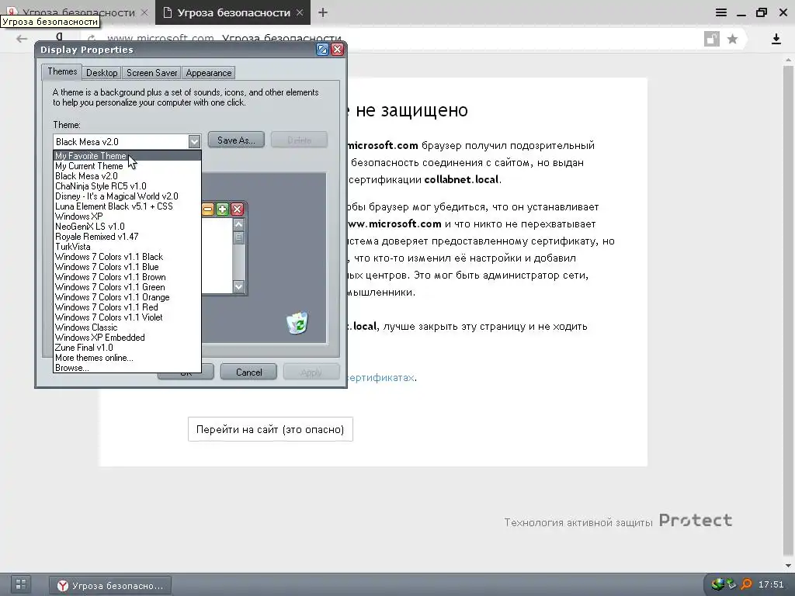This screenshot has height=596, width=795.
Task: Select Windows 7 Colors v1.1 Red
Action: [127, 307]
